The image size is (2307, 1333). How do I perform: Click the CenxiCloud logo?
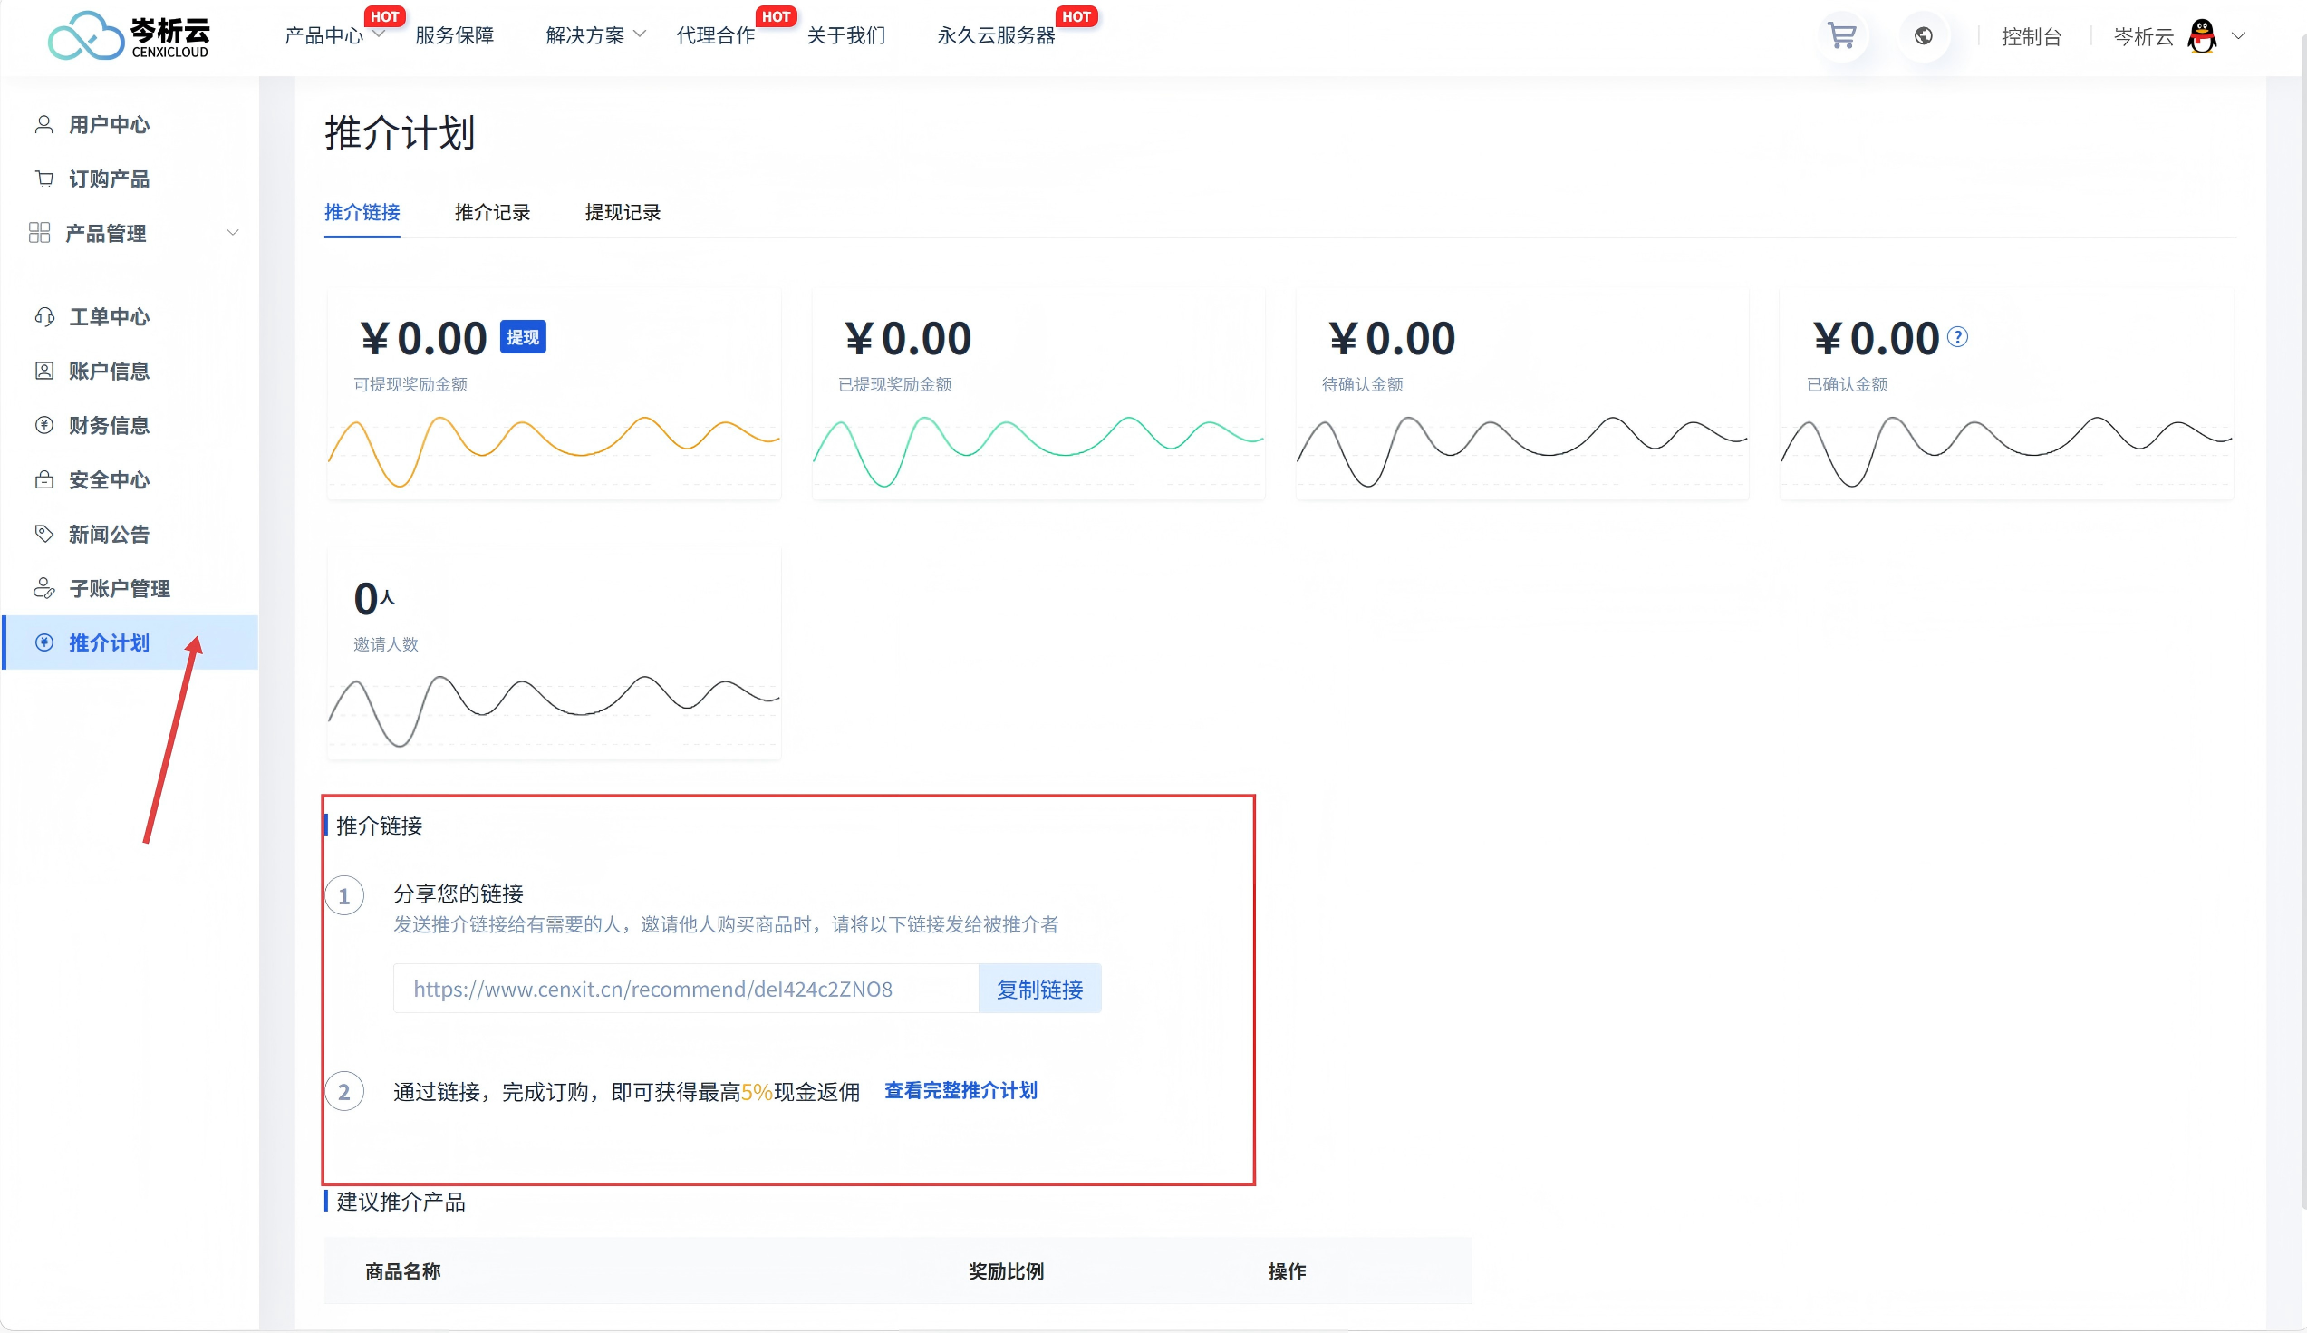pos(129,35)
